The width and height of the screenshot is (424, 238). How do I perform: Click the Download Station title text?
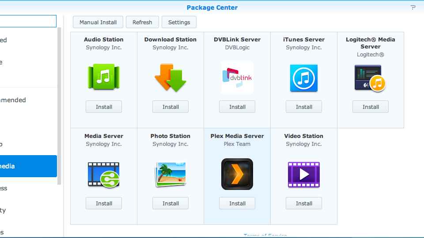coord(170,39)
